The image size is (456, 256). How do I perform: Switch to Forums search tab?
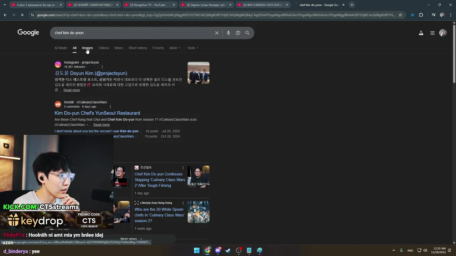[x=158, y=48]
